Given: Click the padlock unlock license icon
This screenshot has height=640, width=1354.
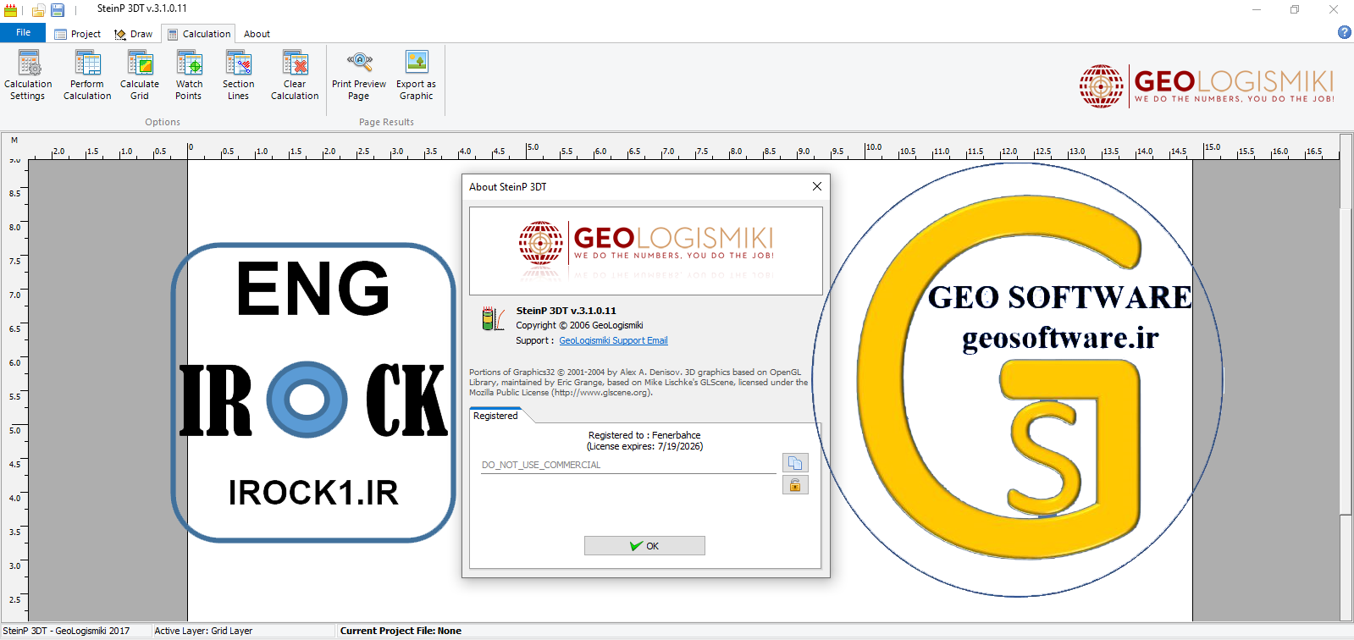Looking at the screenshot, I should tap(795, 485).
